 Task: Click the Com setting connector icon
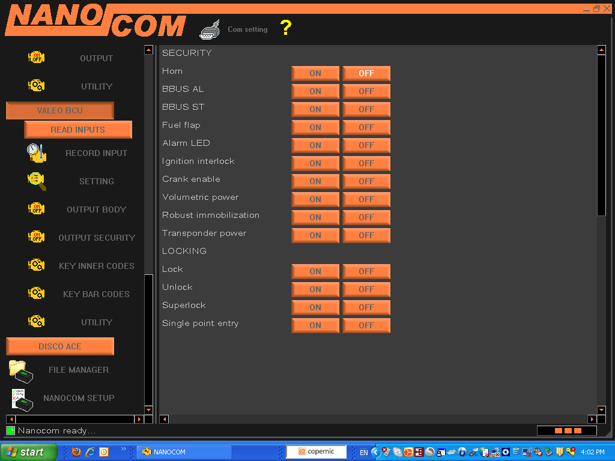(x=210, y=29)
